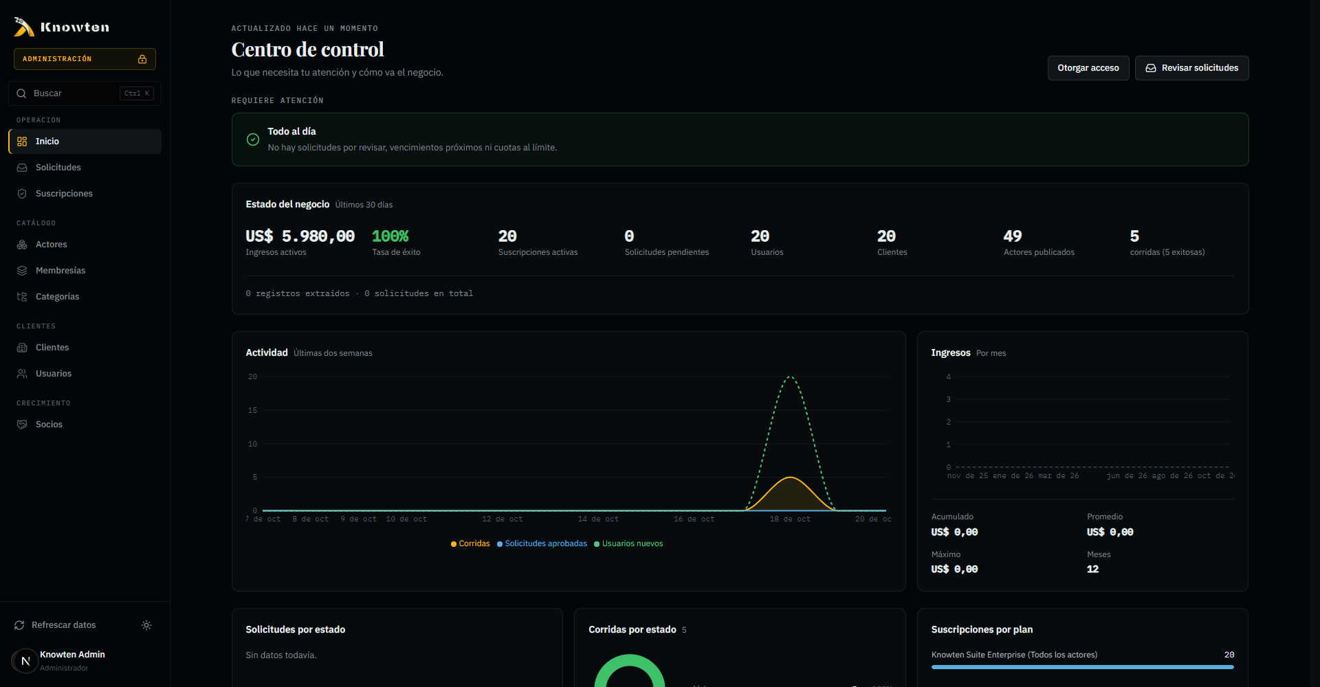
Task: Click the Knowten Suite Enterprise progress bar
Action: pos(1083,667)
